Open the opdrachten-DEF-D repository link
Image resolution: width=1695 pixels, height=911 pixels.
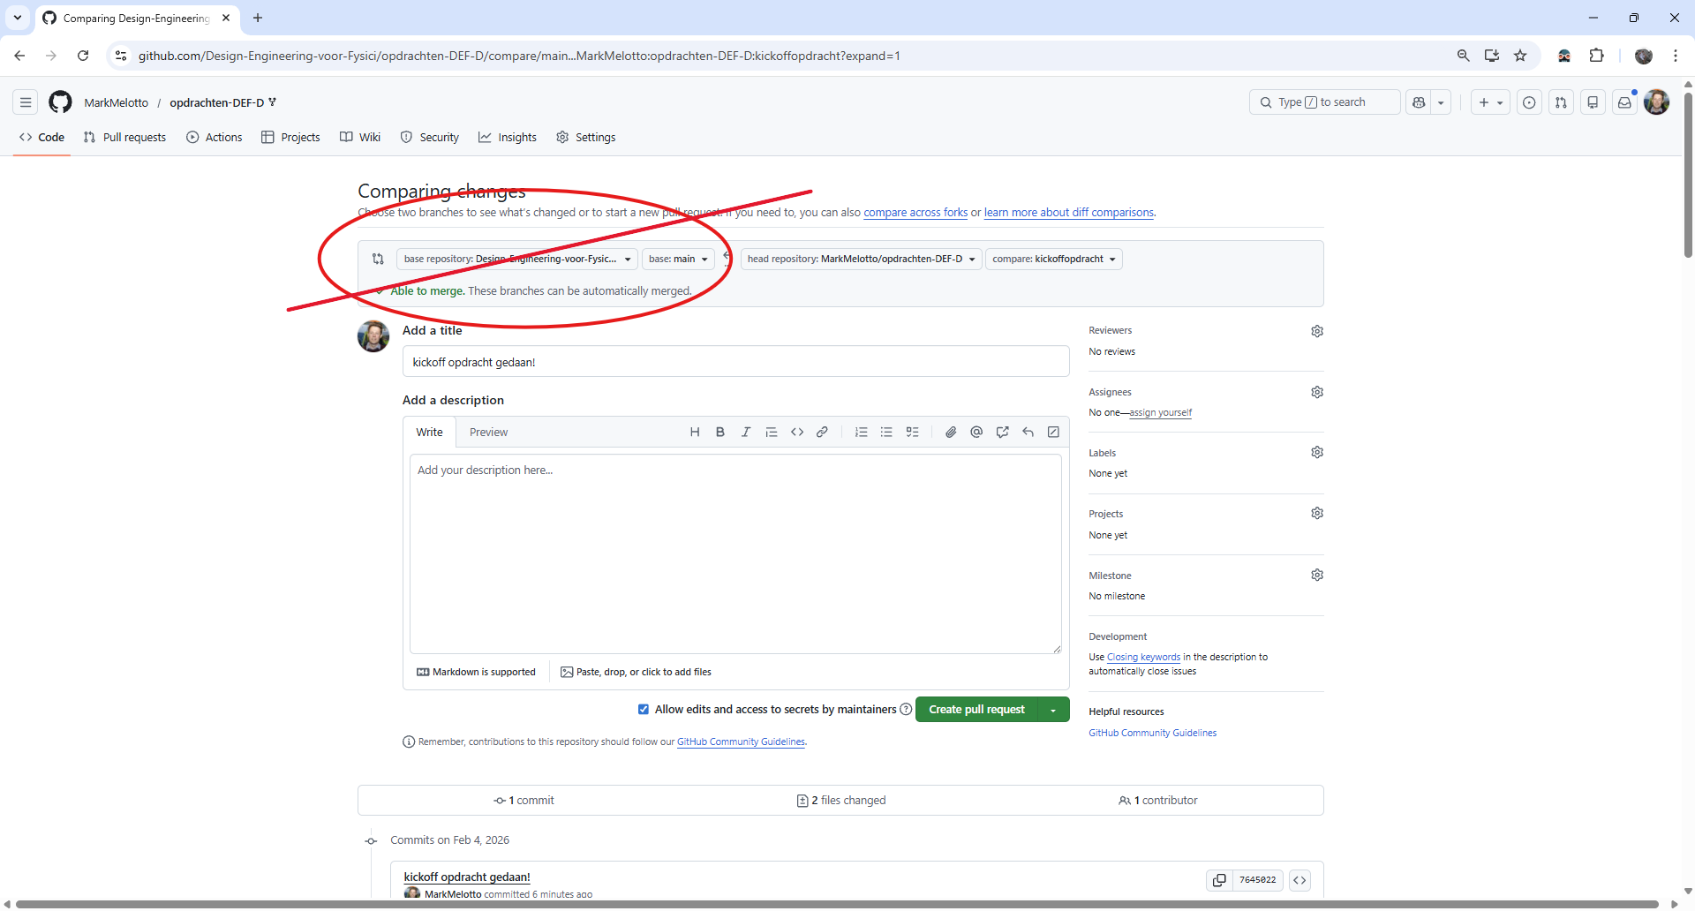pyautogui.click(x=216, y=102)
